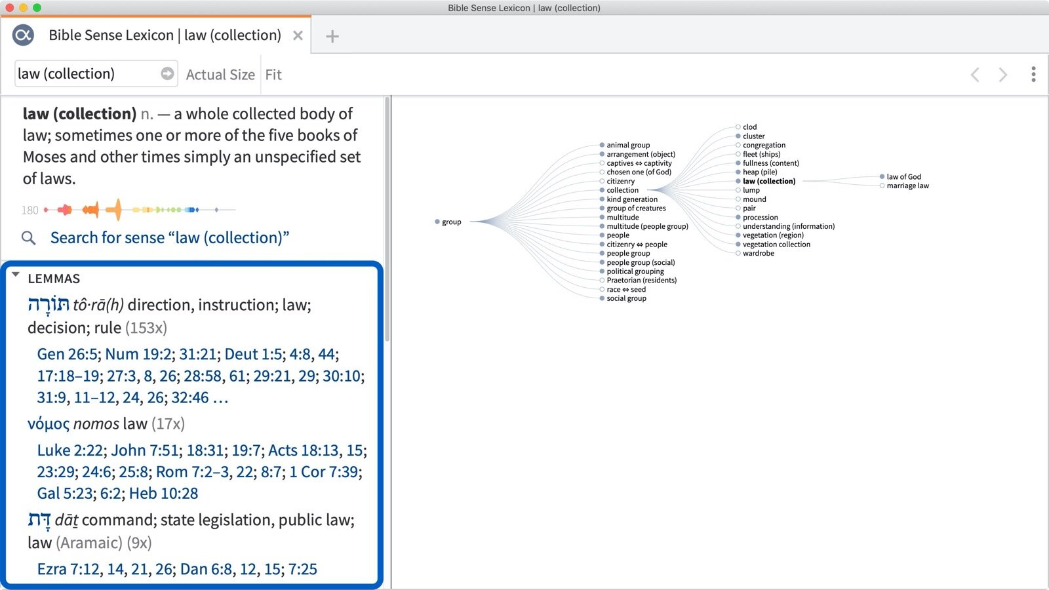Open Dan 6:8 reference
The height and width of the screenshot is (590, 1049).
point(206,569)
